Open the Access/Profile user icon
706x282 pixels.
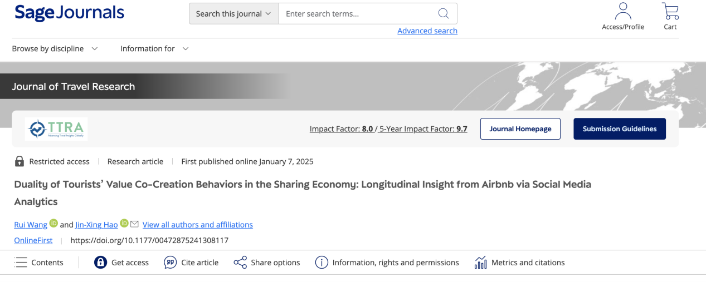click(x=622, y=11)
